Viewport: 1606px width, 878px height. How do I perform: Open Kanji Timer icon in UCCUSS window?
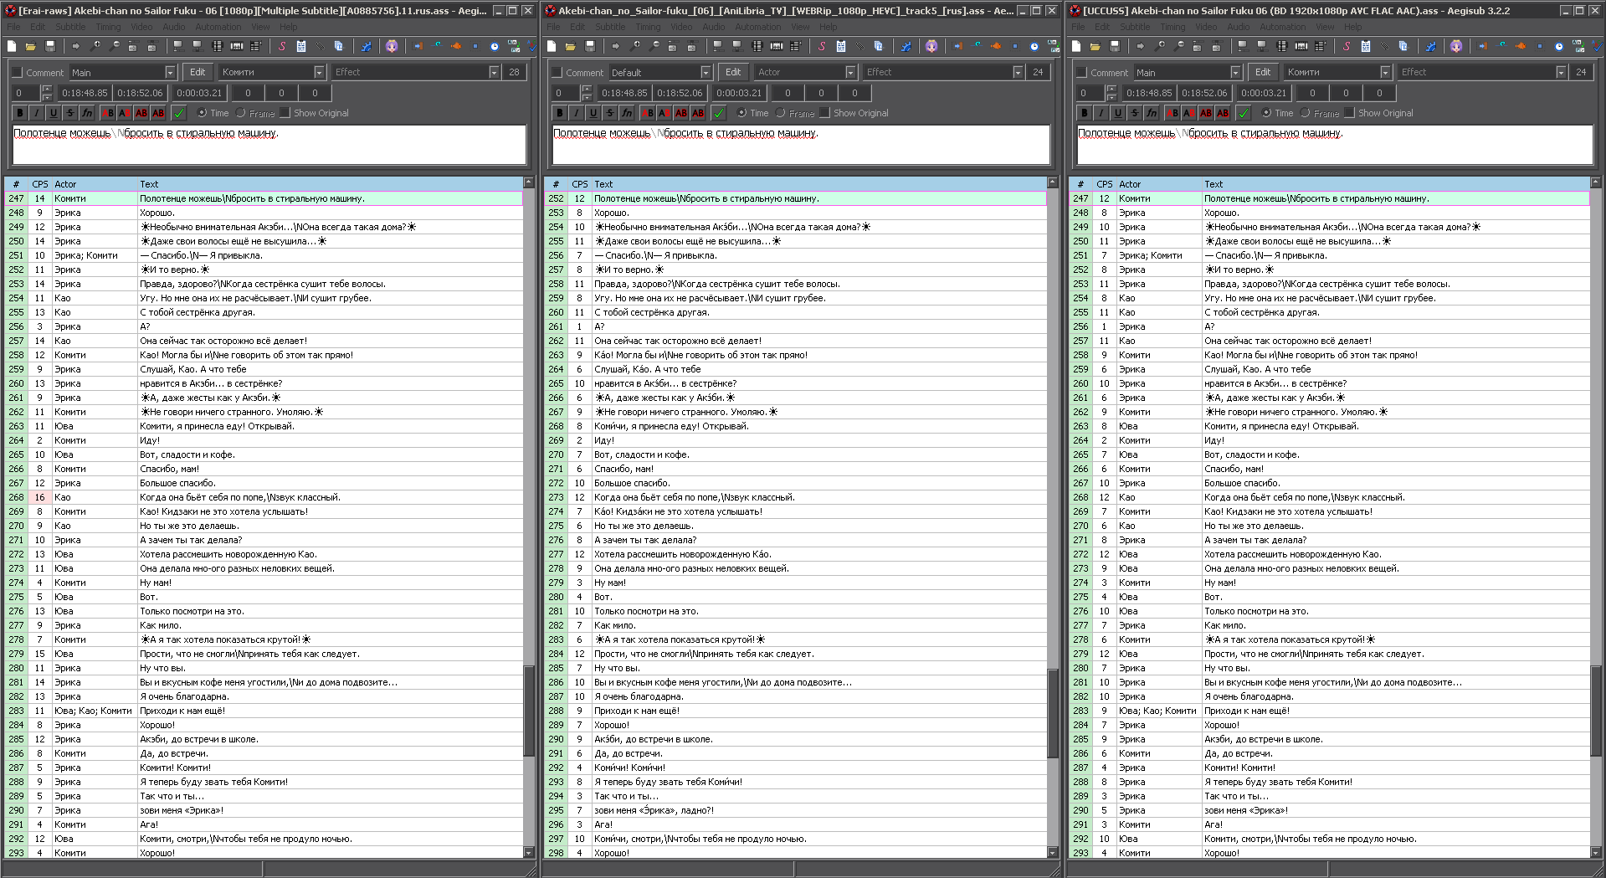(x=1578, y=46)
